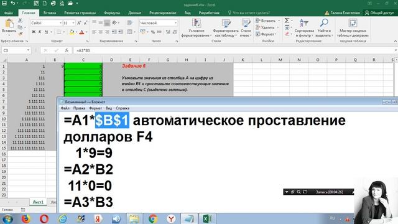Cut selection with scissors icon
Viewport: 398px width, 224px height.
coord(21,21)
